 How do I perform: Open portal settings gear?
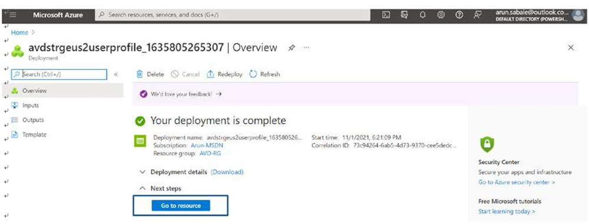pos(441,15)
